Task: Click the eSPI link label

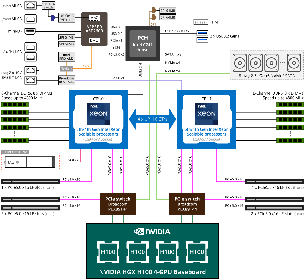Action: 116,48
